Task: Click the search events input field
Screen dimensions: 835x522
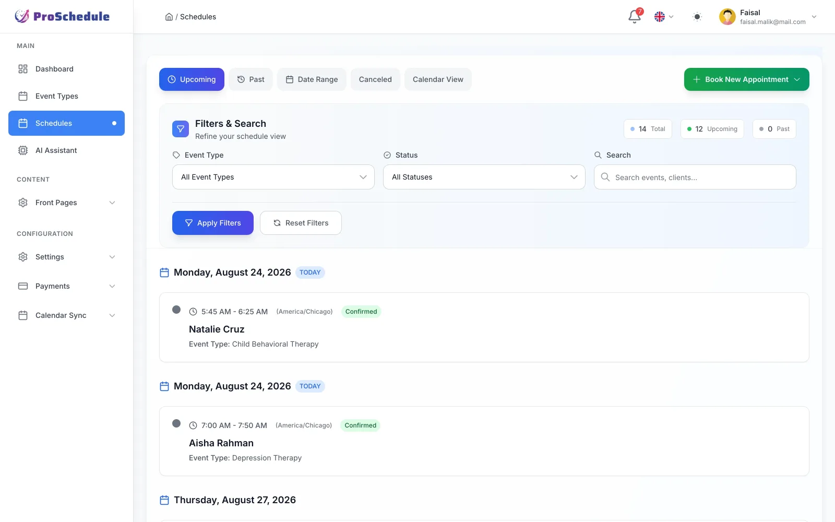Action: [695, 177]
